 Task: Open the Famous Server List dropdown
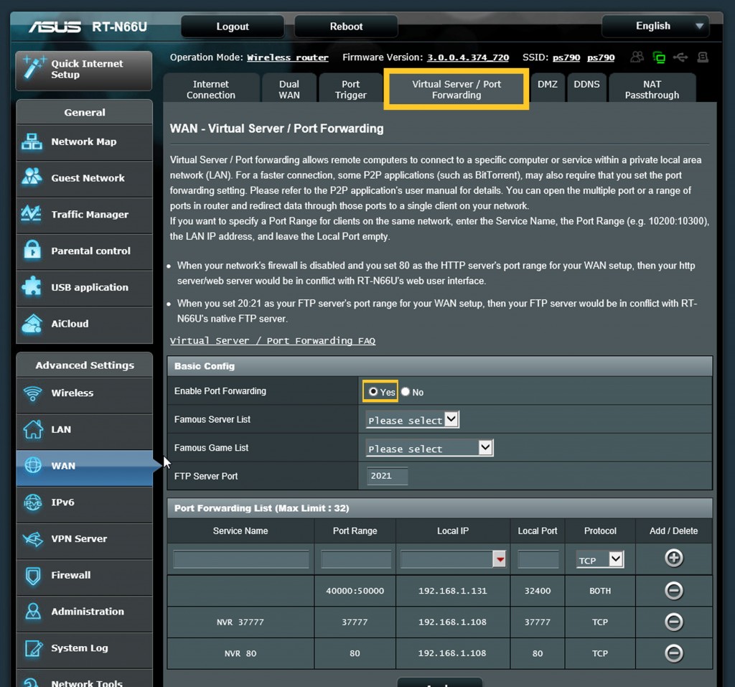(412, 420)
